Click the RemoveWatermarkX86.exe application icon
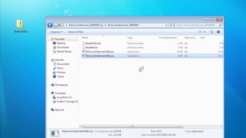This screenshot has height=138, width=246. pos(84,56)
